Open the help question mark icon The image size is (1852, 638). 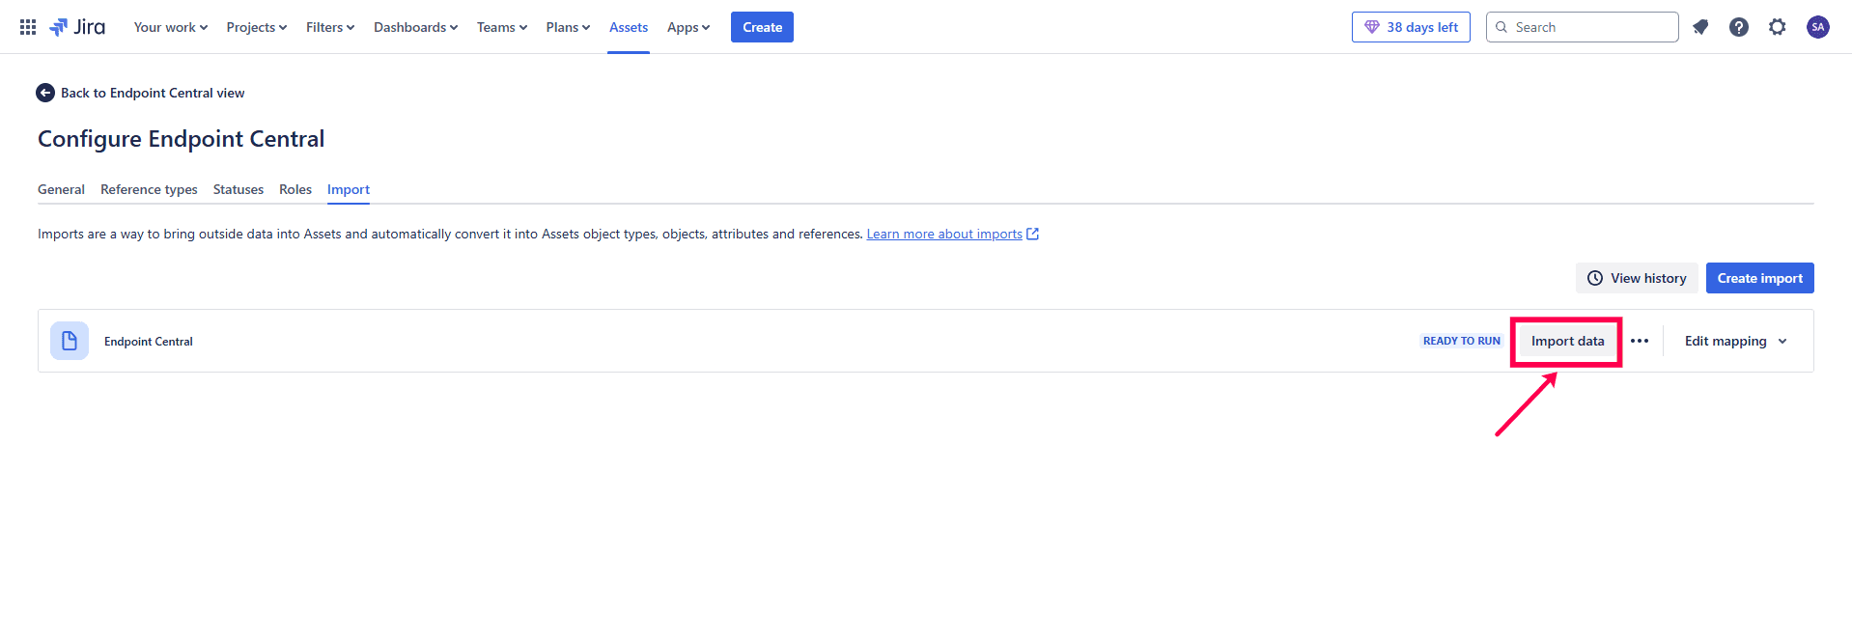(x=1739, y=27)
